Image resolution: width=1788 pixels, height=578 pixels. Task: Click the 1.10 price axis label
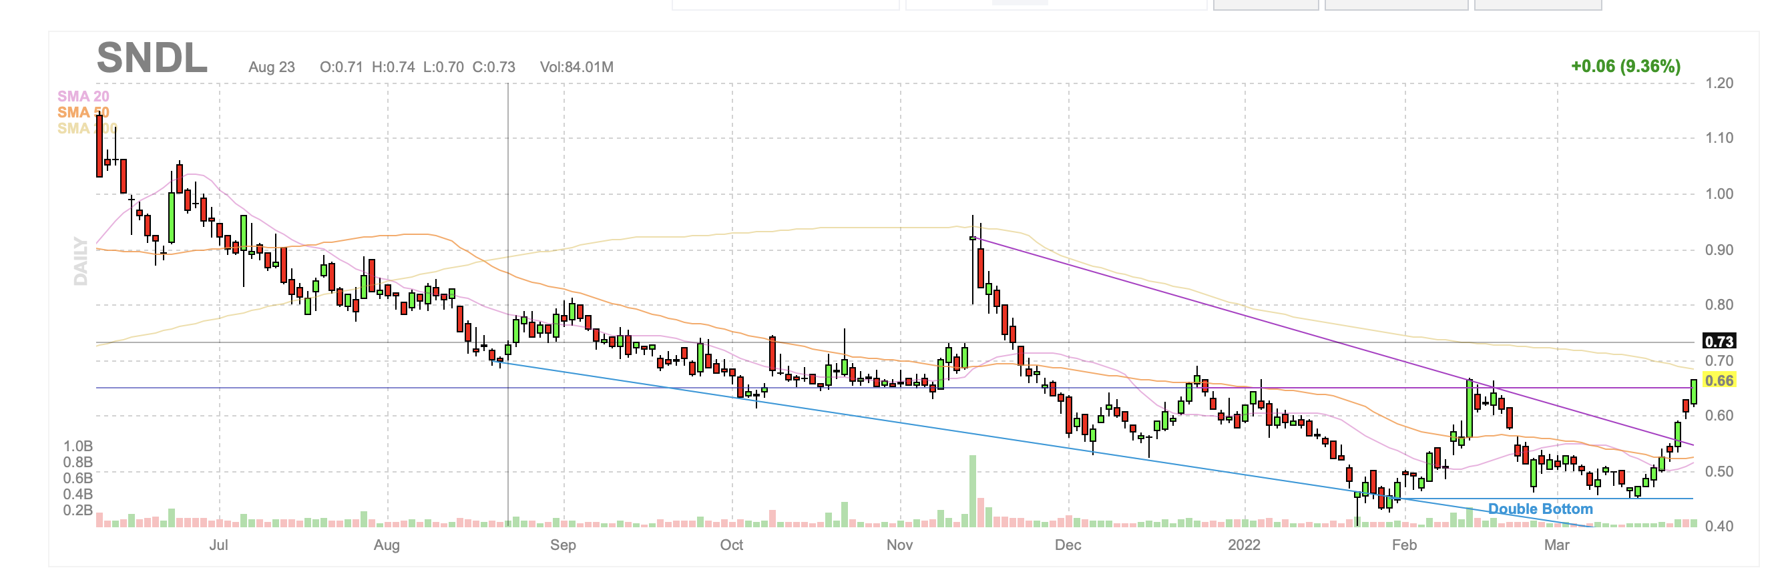(x=1719, y=138)
